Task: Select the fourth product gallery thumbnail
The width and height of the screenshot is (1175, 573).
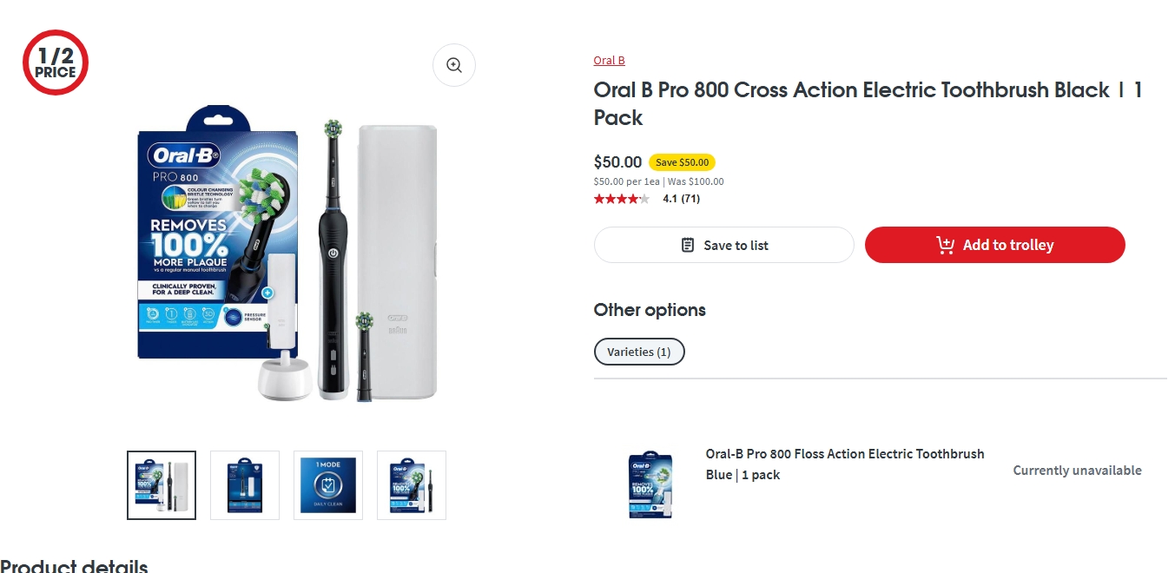Action: [412, 485]
